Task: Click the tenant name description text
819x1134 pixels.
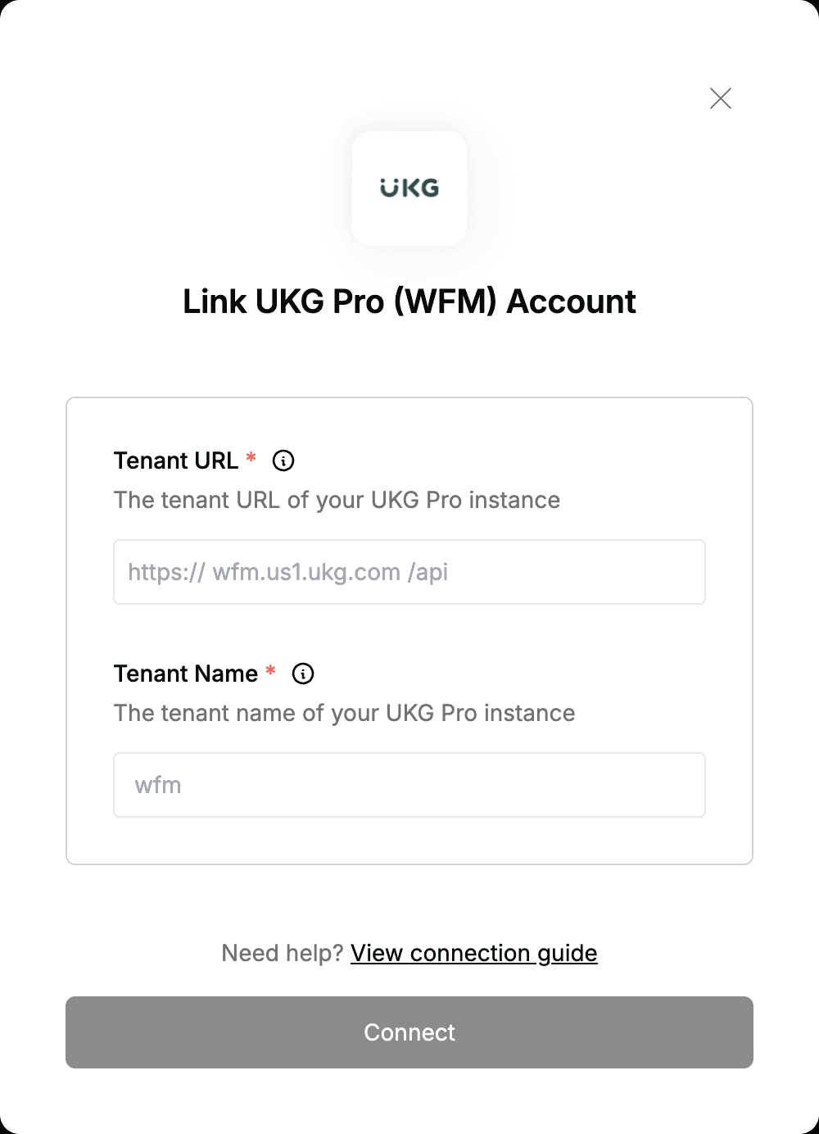Action: (x=345, y=713)
